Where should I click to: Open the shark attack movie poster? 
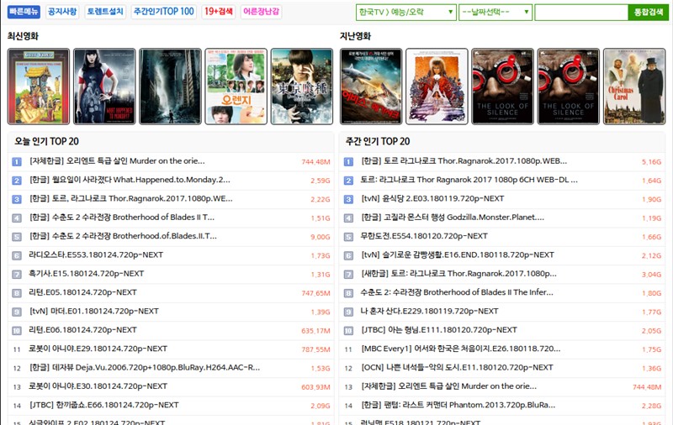[371, 87]
